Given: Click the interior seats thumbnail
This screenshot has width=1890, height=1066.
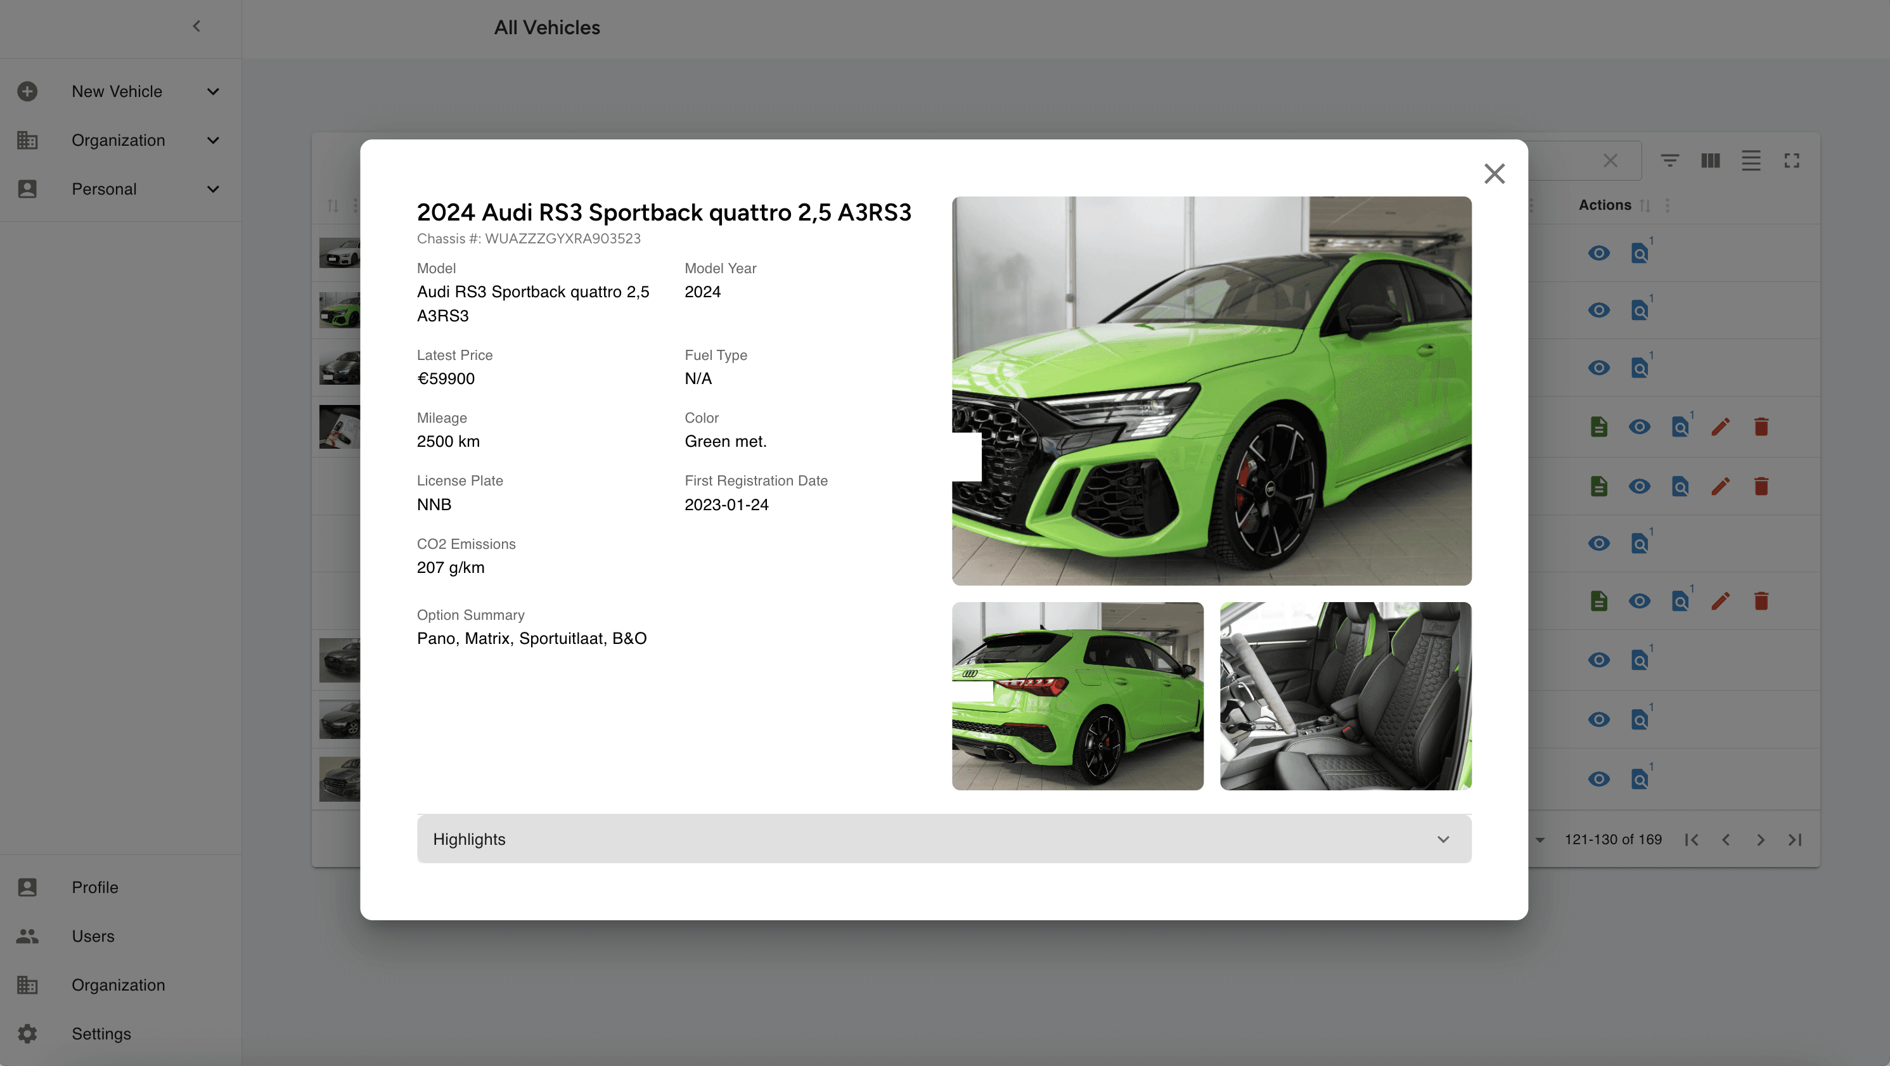Looking at the screenshot, I should pyautogui.click(x=1345, y=695).
